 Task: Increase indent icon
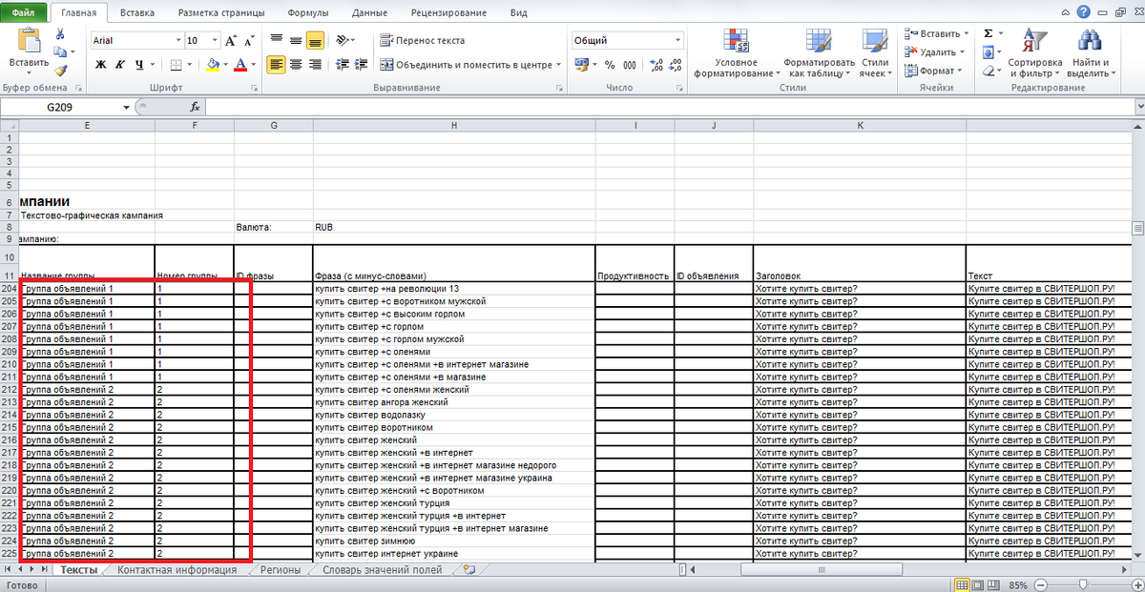(x=359, y=65)
